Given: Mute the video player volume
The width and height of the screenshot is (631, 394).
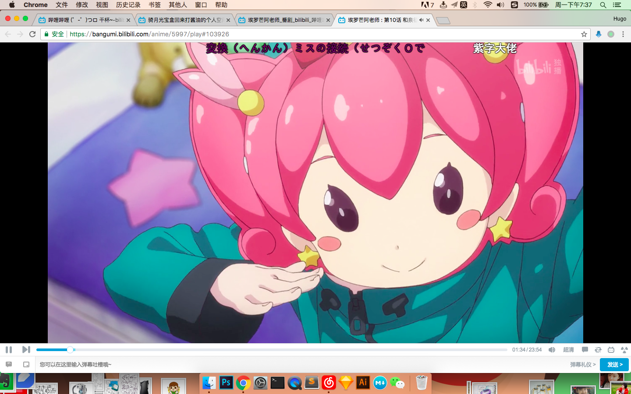Looking at the screenshot, I should point(552,350).
